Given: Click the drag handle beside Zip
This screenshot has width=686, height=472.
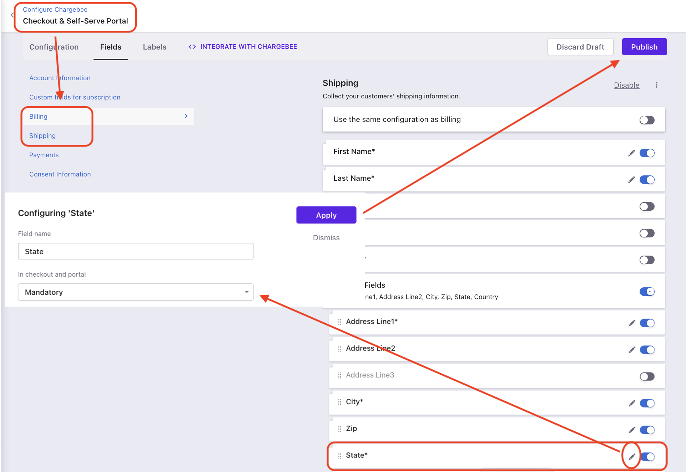Looking at the screenshot, I should click(x=339, y=429).
